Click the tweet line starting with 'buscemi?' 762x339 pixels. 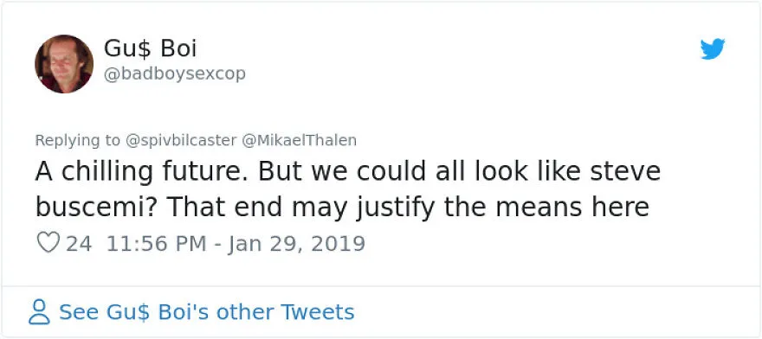(x=342, y=208)
